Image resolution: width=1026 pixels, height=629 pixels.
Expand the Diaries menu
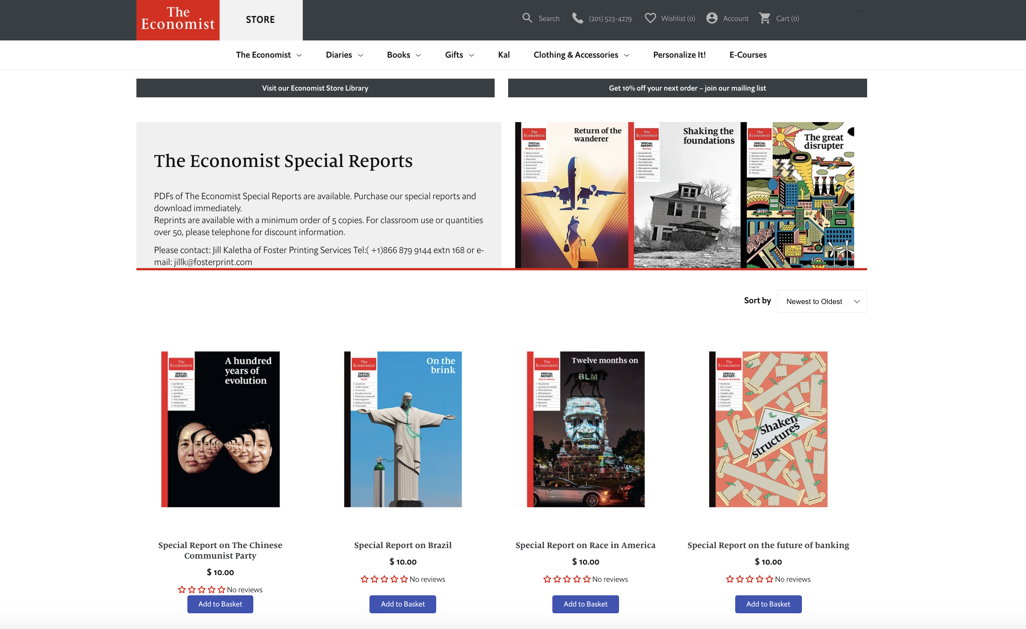point(344,55)
